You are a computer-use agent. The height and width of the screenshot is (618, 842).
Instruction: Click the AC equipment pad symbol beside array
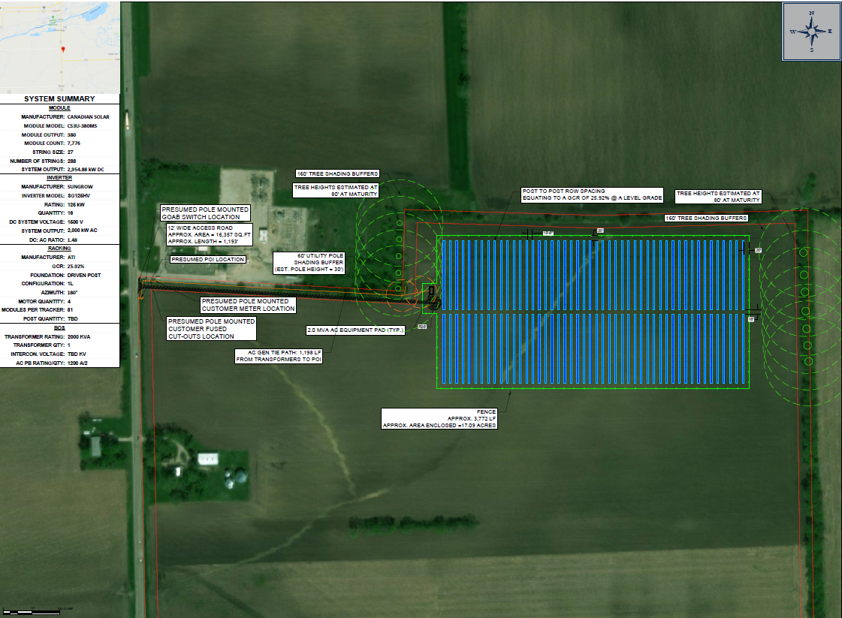(433, 298)
